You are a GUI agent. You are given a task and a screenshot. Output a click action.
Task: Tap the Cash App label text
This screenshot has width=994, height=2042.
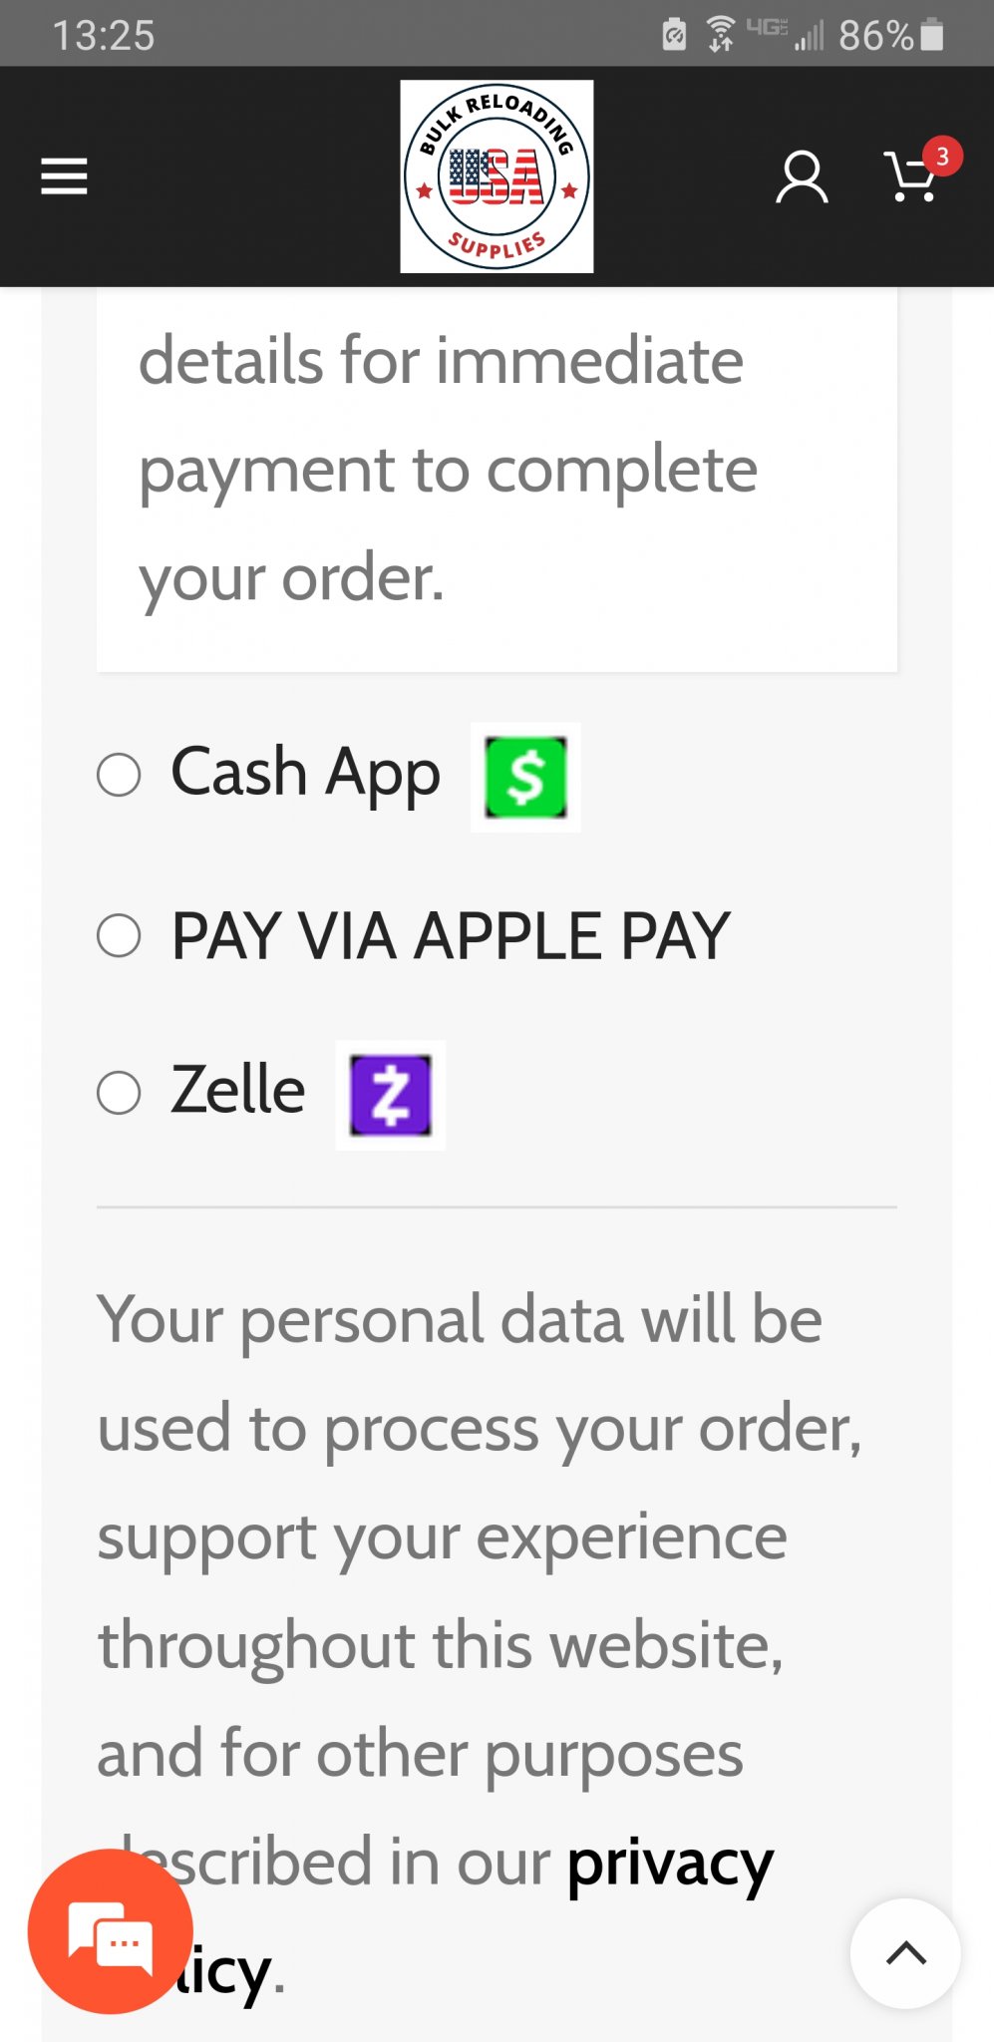pyautogui.click(x=305, y=774)
